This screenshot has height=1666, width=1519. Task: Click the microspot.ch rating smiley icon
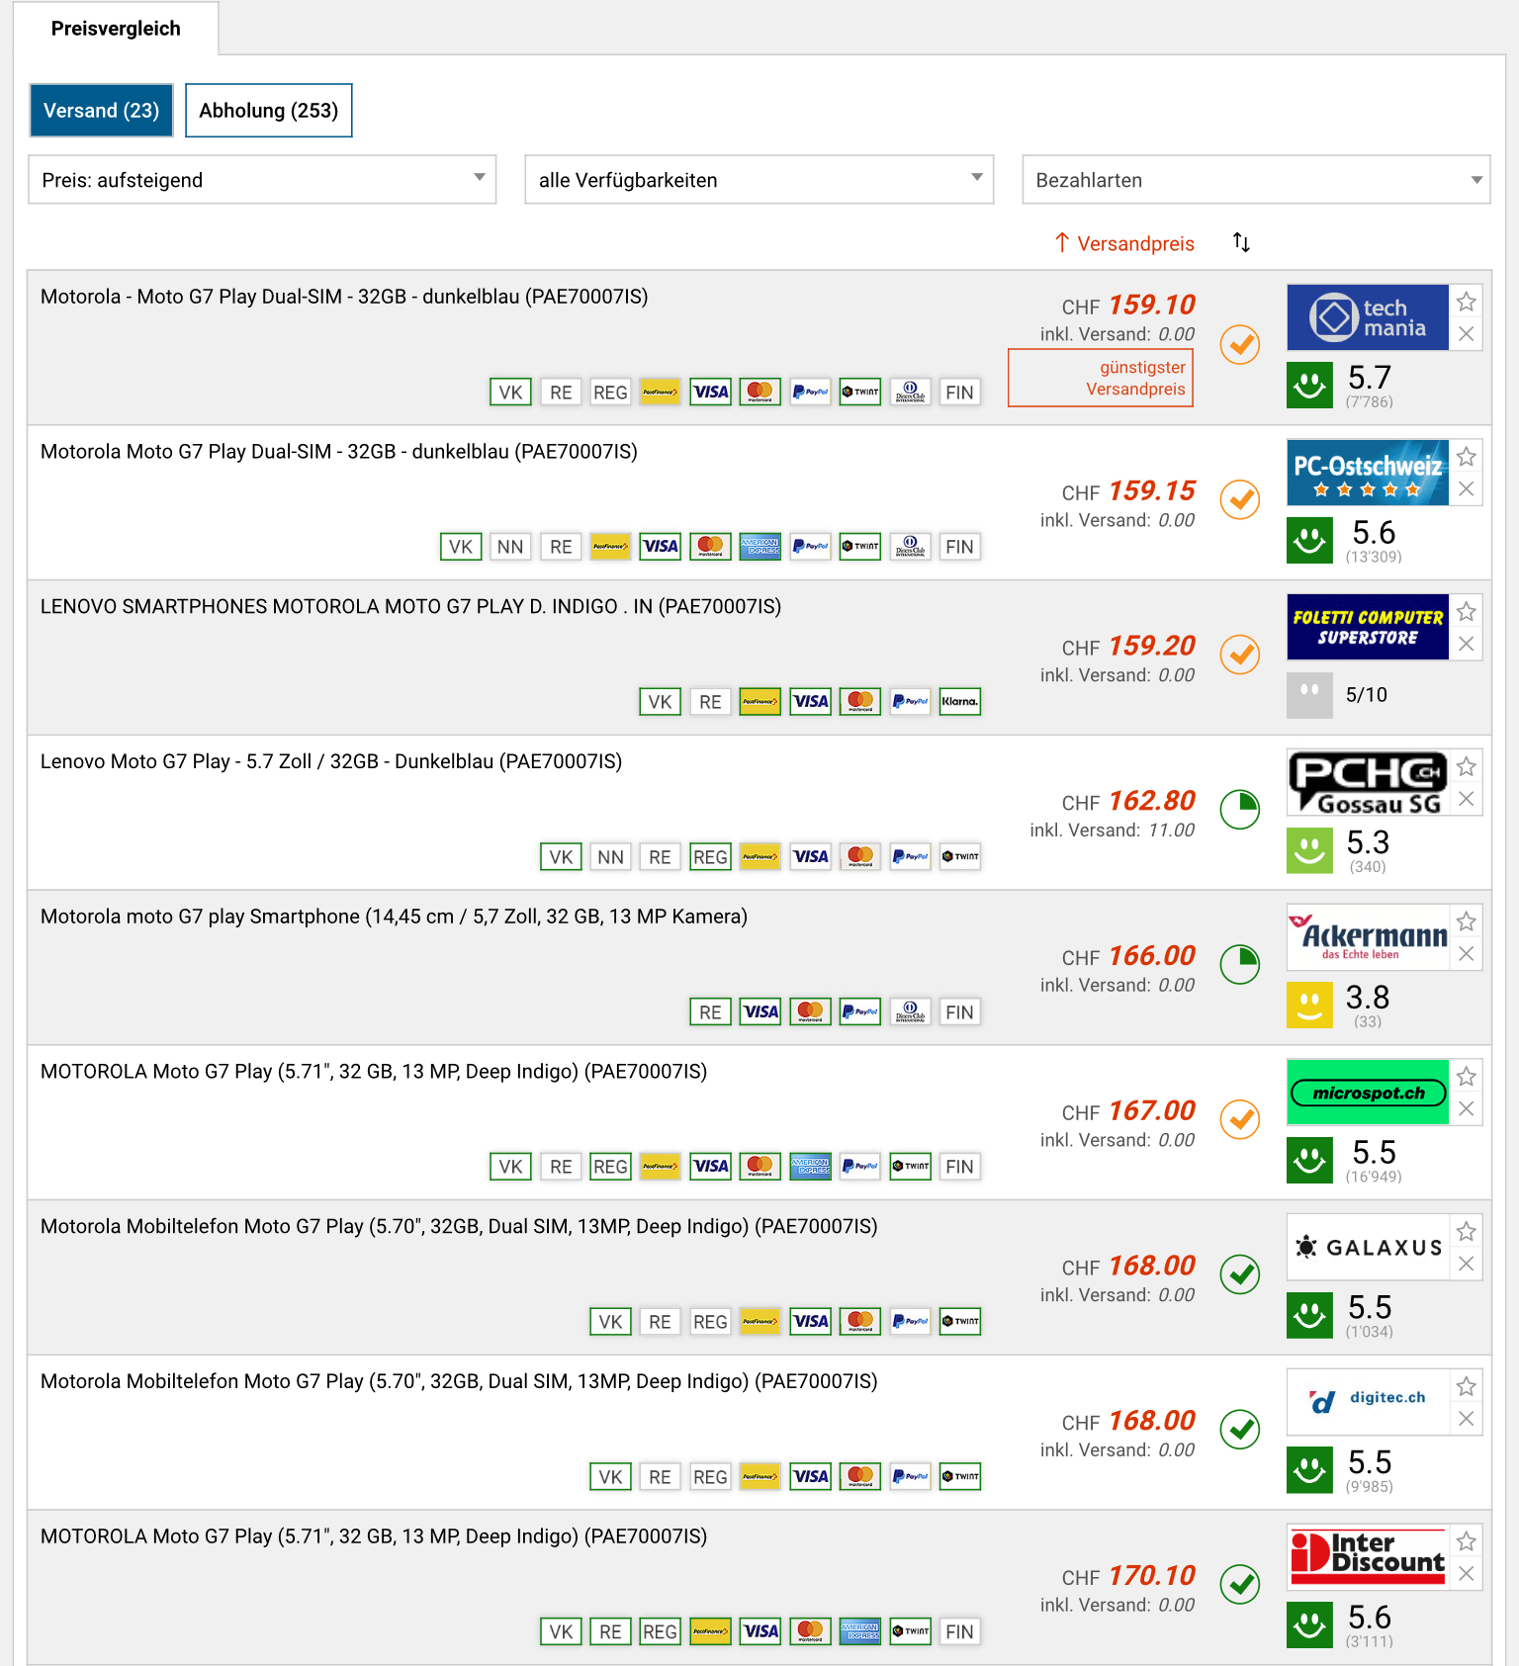click(x=1309, y=1161)
